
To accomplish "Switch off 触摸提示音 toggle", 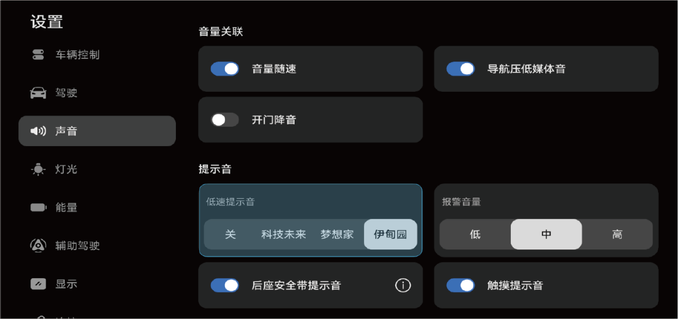I will pyautogui.click(x=461, y=285).
